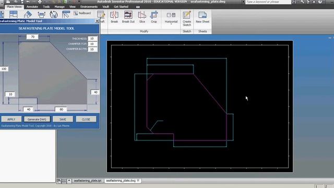This screenshot has height=188, width=334.
Task: Click the notch height field left of the plate, showing 10
Action: coord(10,94)
